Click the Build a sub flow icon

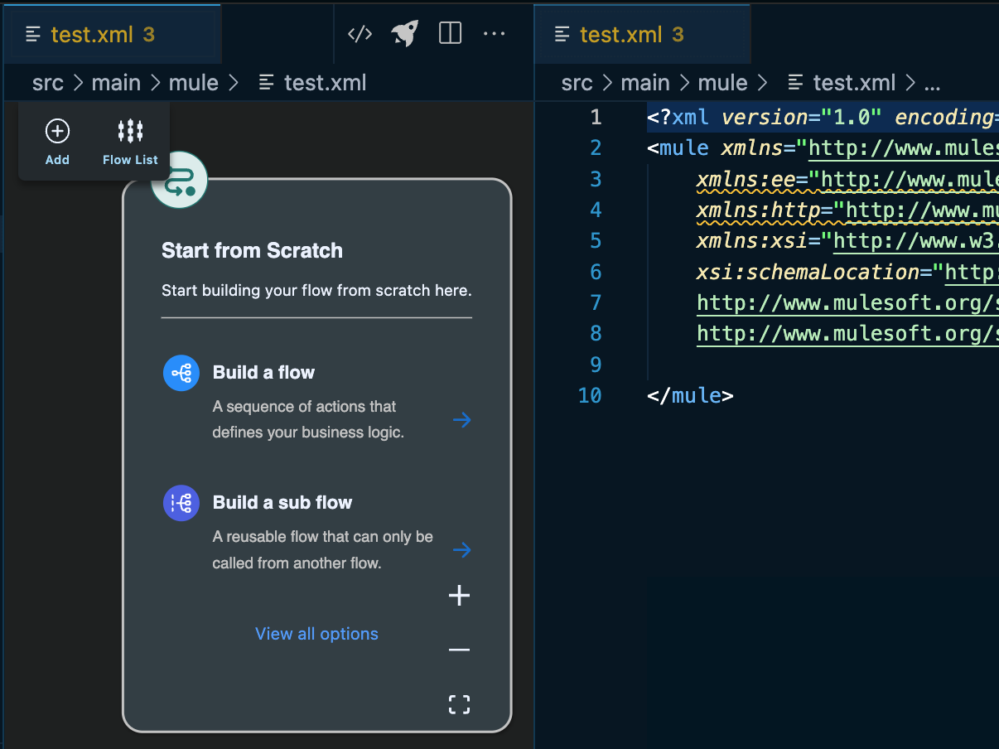181,503
